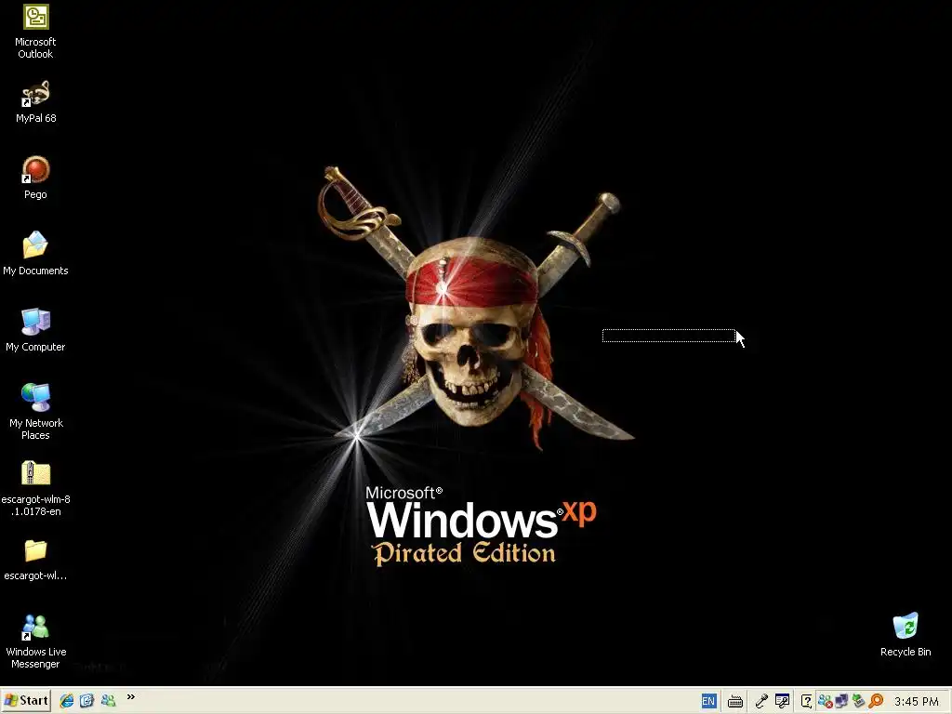Open the Start menu

point(25,701)
